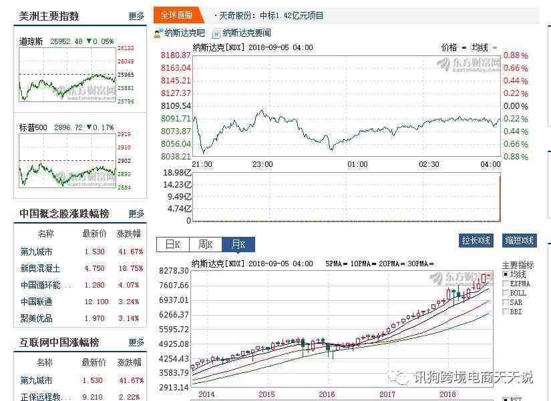
Task: Click the 纳斯达克吧 forum icon
Action: pos(158,33)
